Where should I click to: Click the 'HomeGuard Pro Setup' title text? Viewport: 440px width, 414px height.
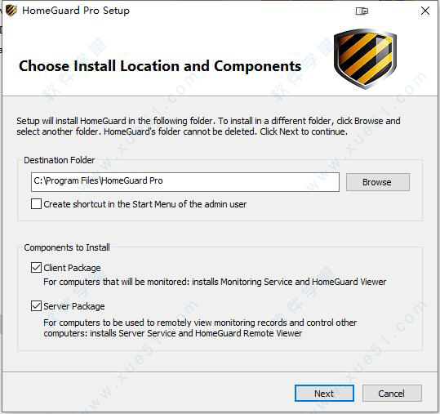tap(76, 11)
